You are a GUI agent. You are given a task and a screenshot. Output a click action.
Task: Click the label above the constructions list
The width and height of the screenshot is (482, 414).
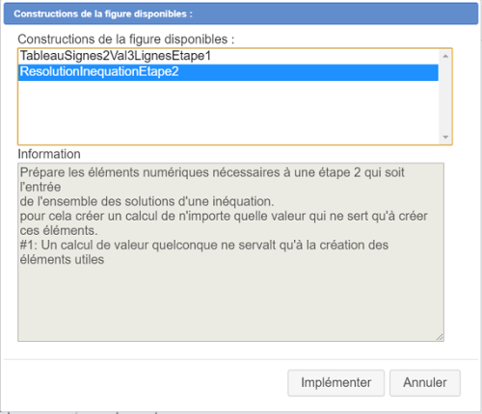(126, 39)
